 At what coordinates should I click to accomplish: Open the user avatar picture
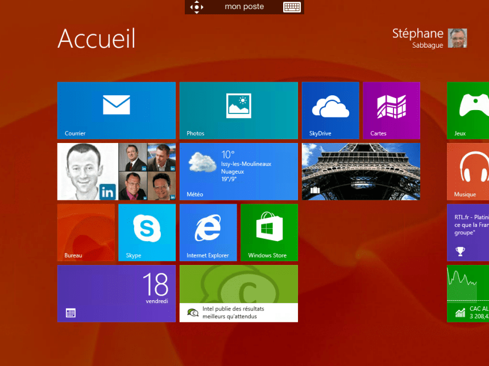[457, 38]
